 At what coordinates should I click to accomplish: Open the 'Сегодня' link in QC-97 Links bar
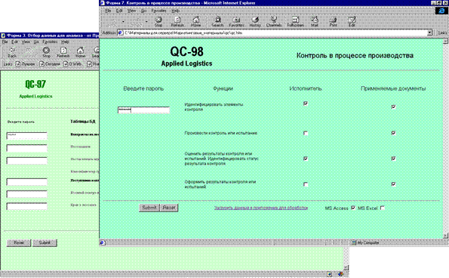tap(50, 63)
